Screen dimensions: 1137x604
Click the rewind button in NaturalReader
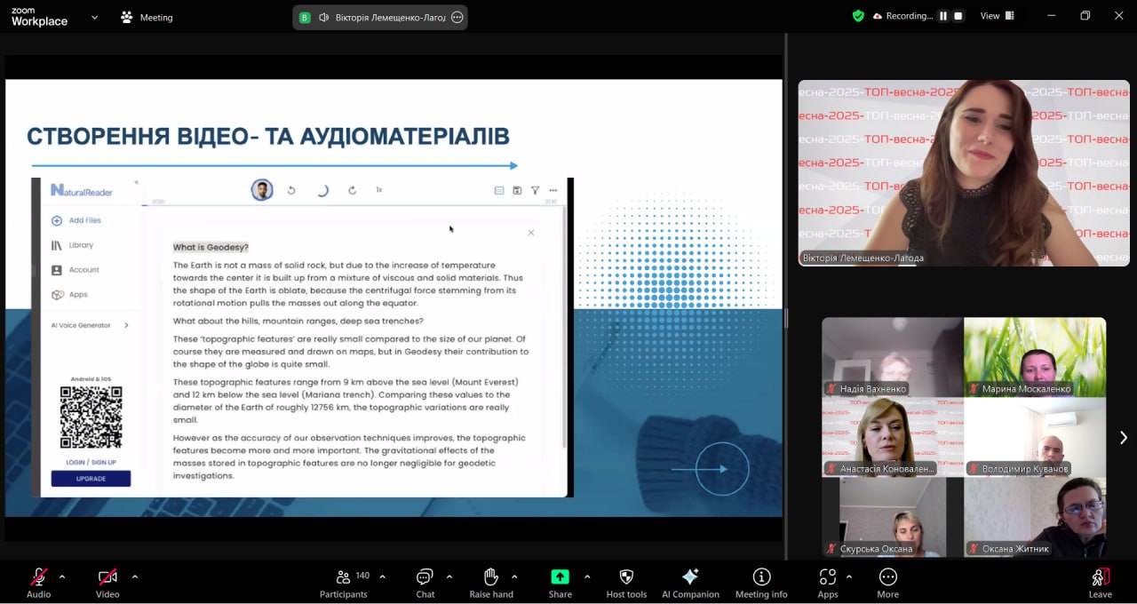pos(291,190)
